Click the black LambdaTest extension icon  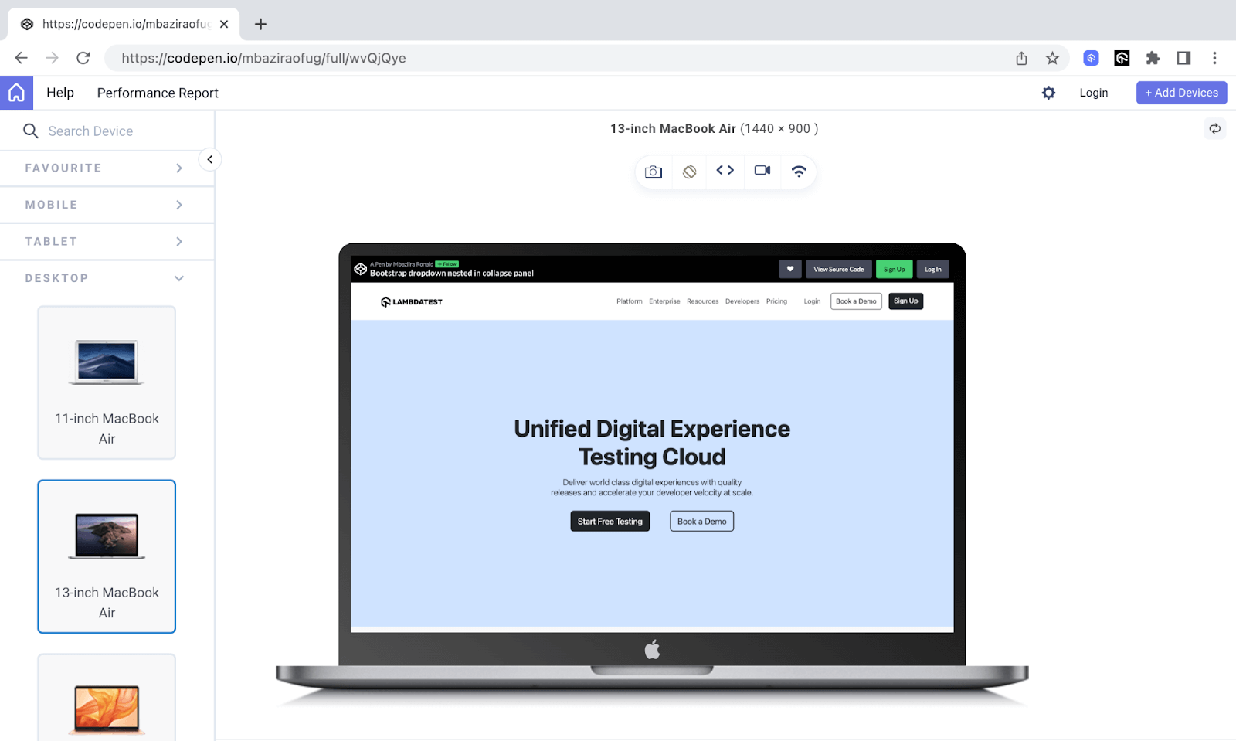click(1122, 58)
